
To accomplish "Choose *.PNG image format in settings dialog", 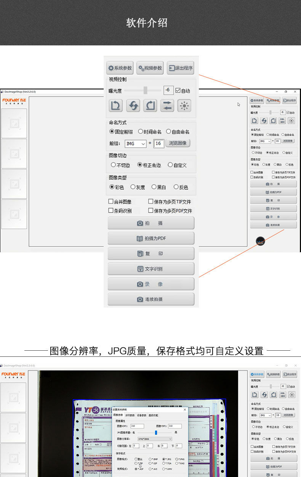I will pos(177,459).
